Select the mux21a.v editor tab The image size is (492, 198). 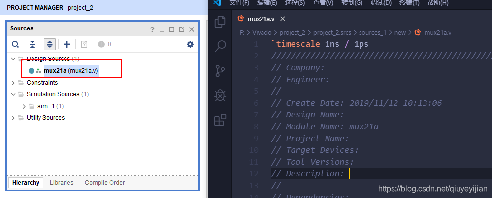(261, 19)
